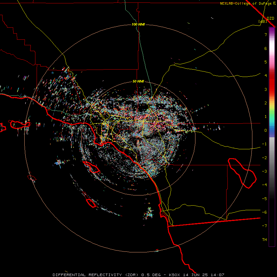Click the -7 value on the scale

point(264,226)
